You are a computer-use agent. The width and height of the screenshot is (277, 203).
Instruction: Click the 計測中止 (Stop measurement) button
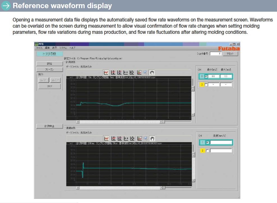(x=49, y=126)
